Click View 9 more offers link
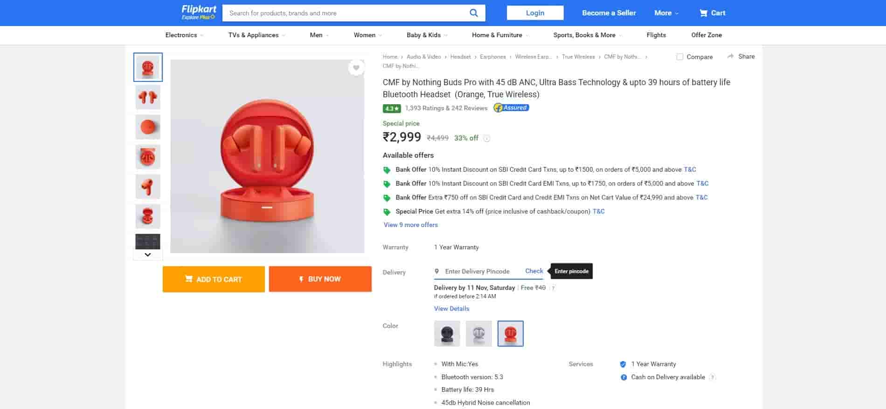 [411, 225]
